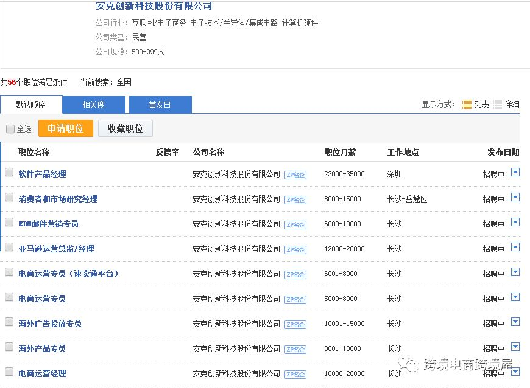The width and height of the screenshot is (530, 388).
Task: Check 电商运营专员（速卖通平台）row checkbox
Action: pyautogui.click(x=9, y=272)
